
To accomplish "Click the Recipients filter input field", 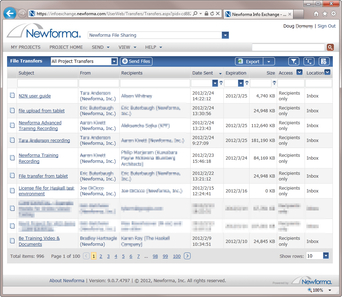I will coord(155,83).
